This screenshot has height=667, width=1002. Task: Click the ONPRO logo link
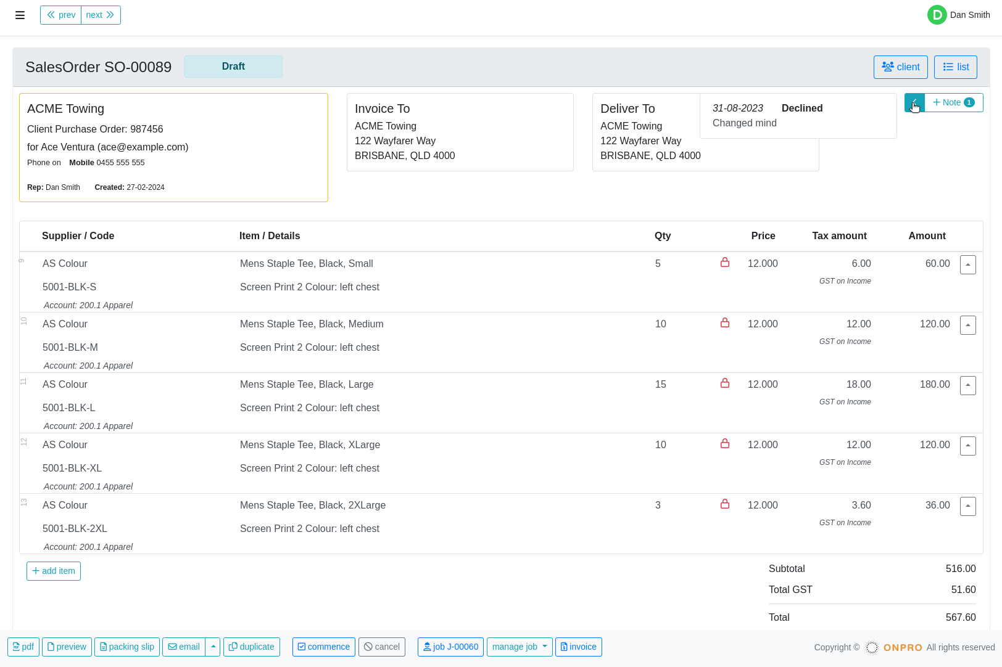(x=894, y=647)
